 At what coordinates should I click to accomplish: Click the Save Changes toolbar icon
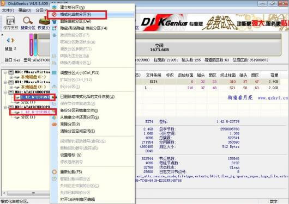(10, 21)
